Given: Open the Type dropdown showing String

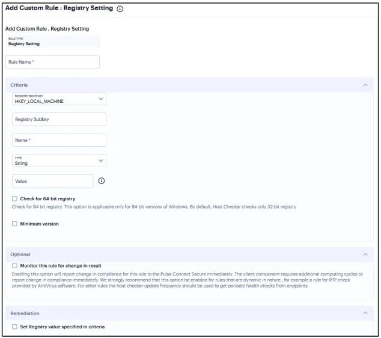Looking at the screenshot, I should point(59,161).
